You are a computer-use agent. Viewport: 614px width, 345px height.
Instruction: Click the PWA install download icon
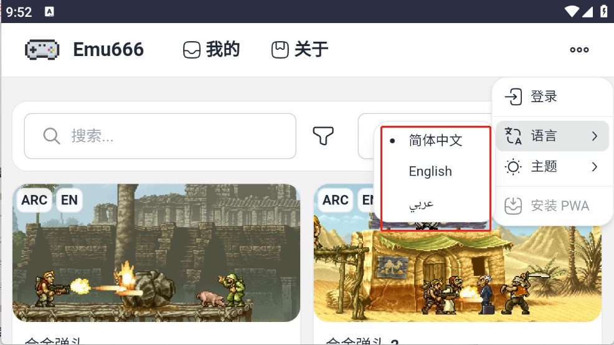pos(513,206)
